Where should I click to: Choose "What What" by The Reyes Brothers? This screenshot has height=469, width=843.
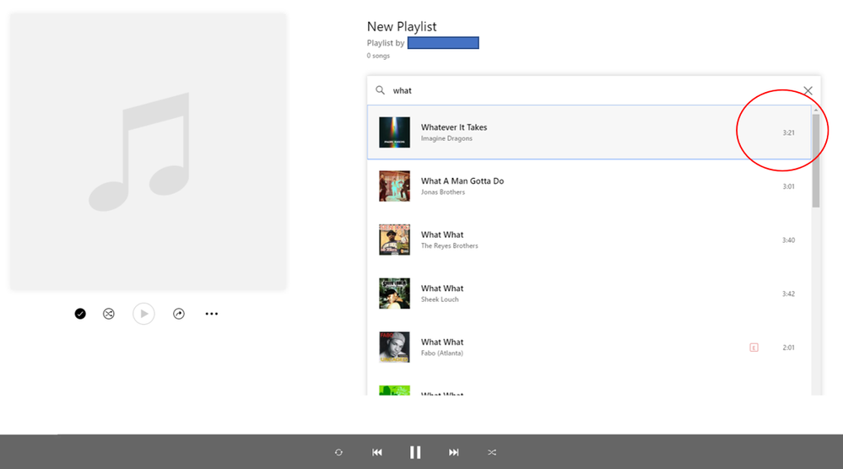450,240
